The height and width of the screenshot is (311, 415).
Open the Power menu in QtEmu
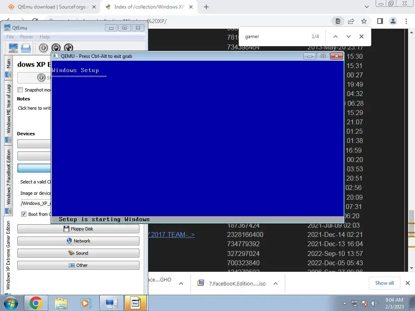coord(27,37)
